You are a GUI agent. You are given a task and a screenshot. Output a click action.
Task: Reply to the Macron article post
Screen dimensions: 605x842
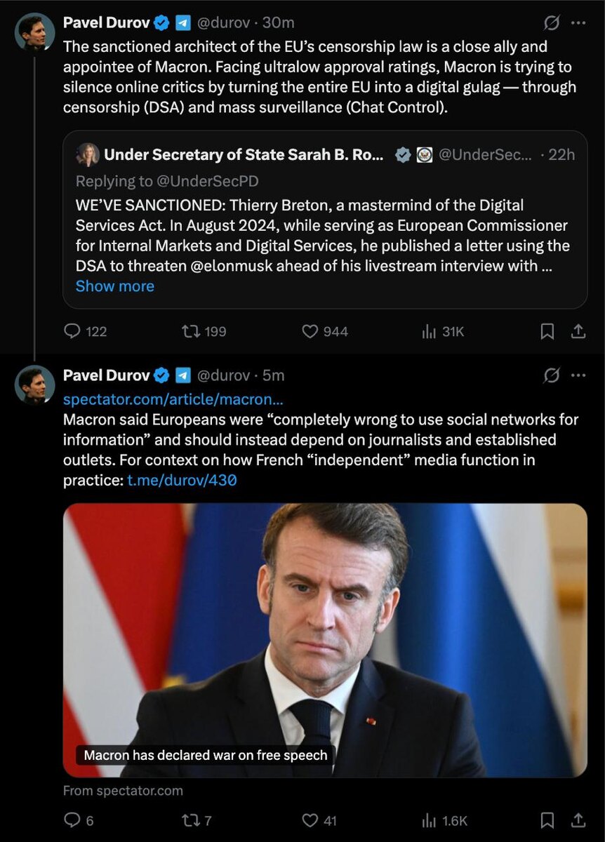coord(72,820)
